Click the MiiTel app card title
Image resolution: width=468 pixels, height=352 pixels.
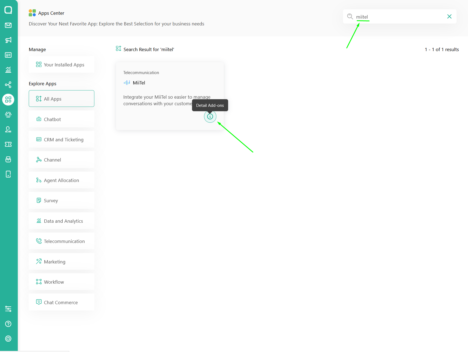click(x=139, y=83)
